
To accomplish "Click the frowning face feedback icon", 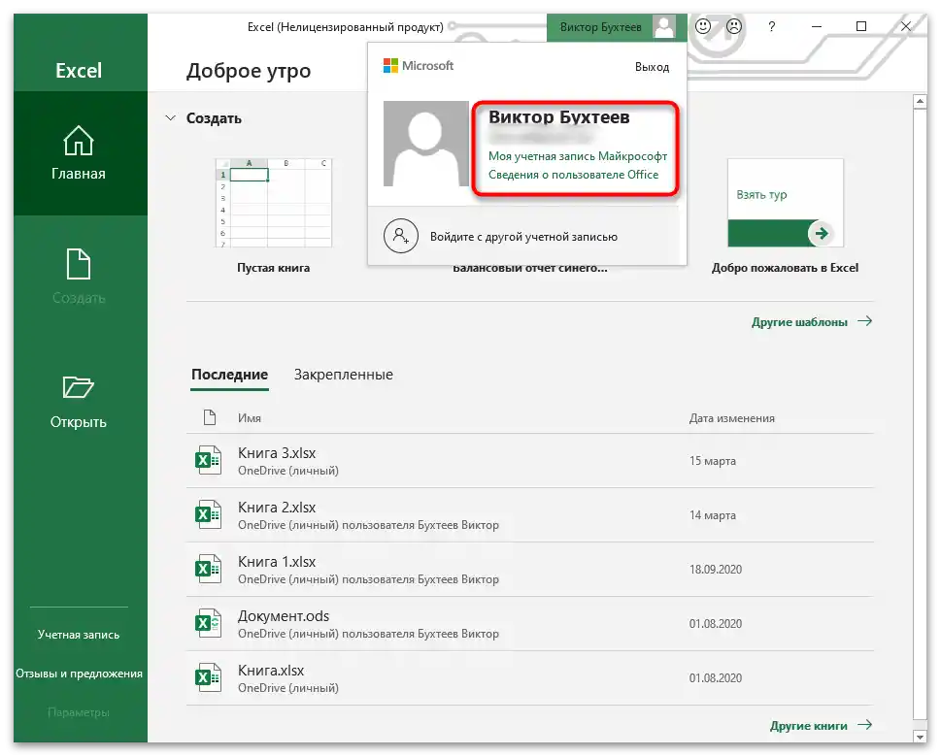I will 734,26.
